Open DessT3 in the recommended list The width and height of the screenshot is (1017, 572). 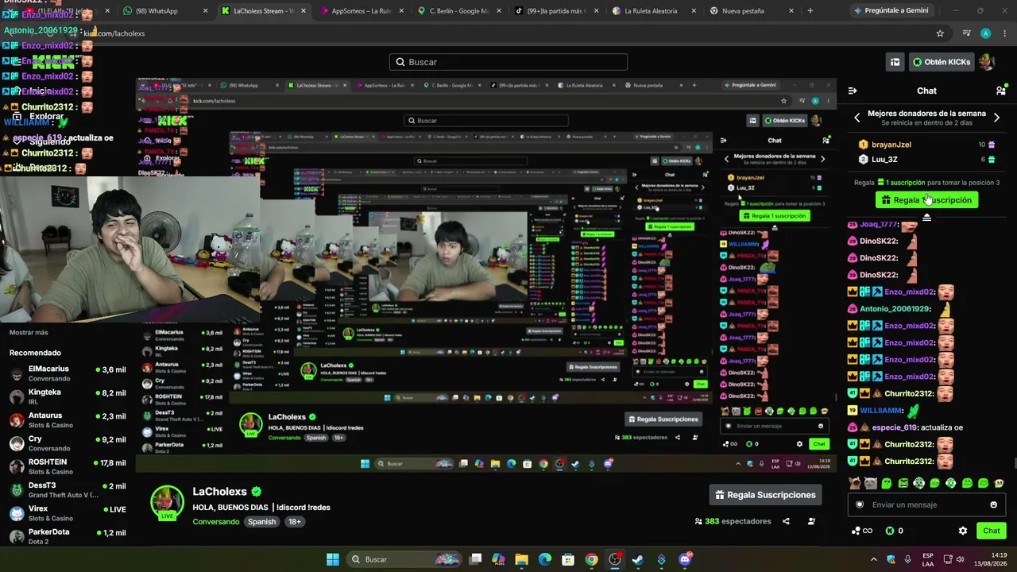(x=68, y=489)
